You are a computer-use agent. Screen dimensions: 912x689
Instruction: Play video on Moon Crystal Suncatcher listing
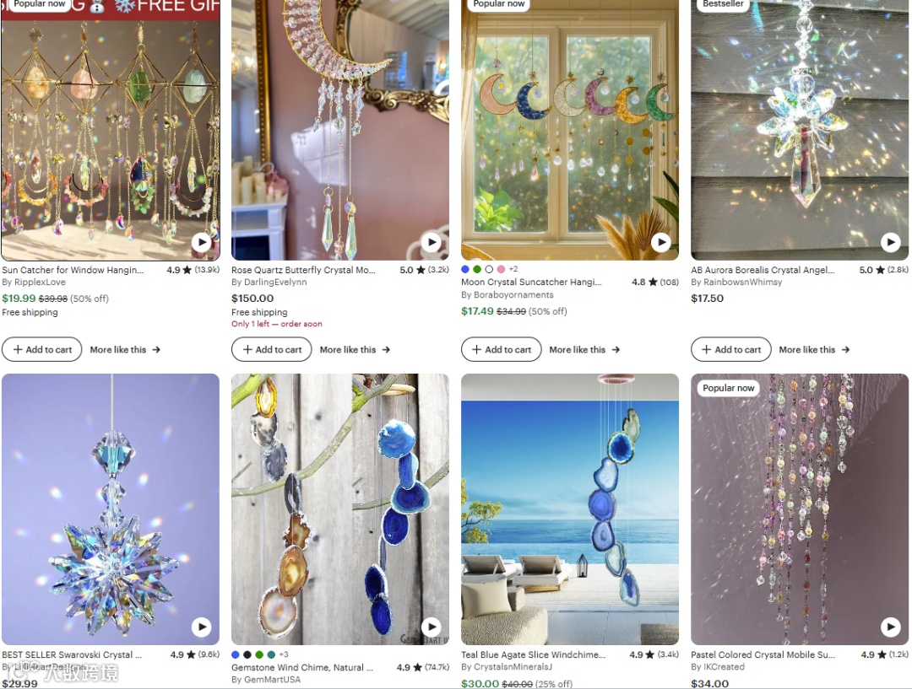(x=660, y=242)
